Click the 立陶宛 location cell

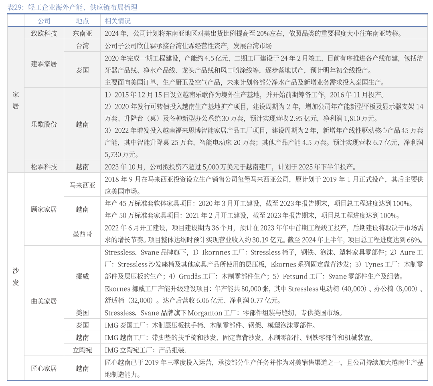click(x=82, y=350)
